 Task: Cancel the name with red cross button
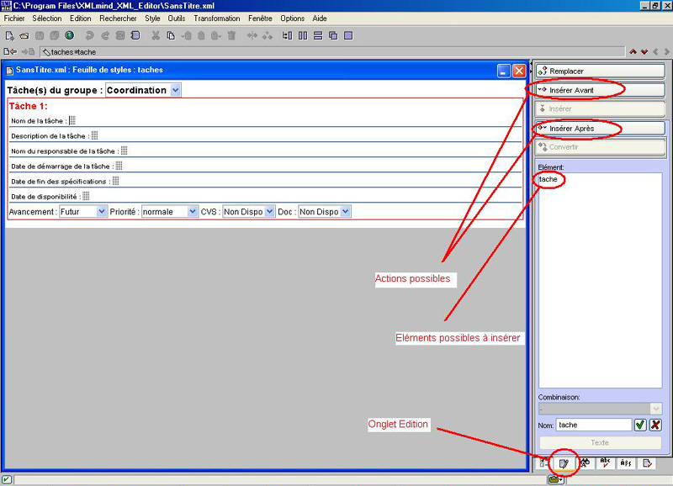(655, 425)
